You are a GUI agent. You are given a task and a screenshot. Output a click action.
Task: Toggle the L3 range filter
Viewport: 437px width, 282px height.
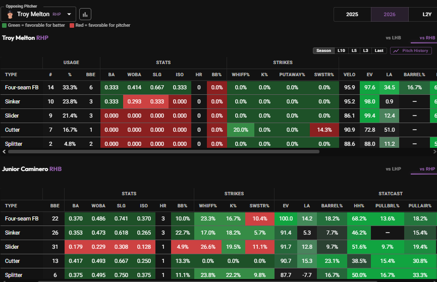pyautogui.click(x=365, y=51)
